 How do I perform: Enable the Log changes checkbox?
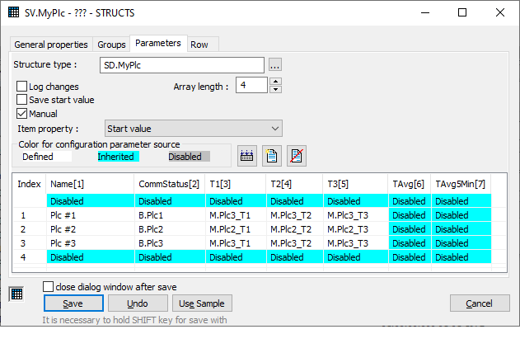(x=22, y=86)
